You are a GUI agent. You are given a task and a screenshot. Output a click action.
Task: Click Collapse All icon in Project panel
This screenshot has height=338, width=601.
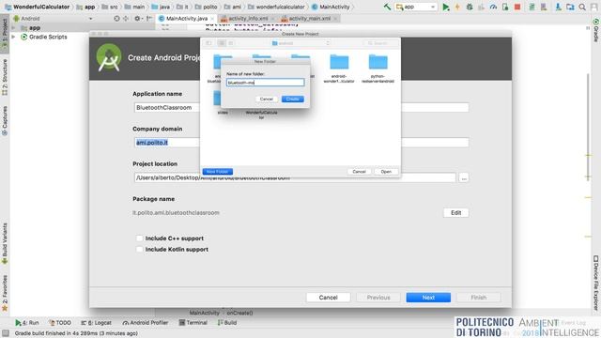[126, 19]
